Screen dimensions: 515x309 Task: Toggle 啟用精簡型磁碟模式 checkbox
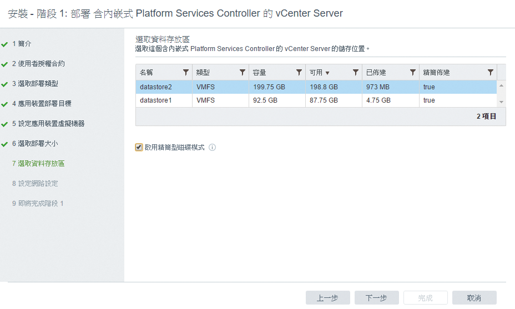click(x=139, y=147)
